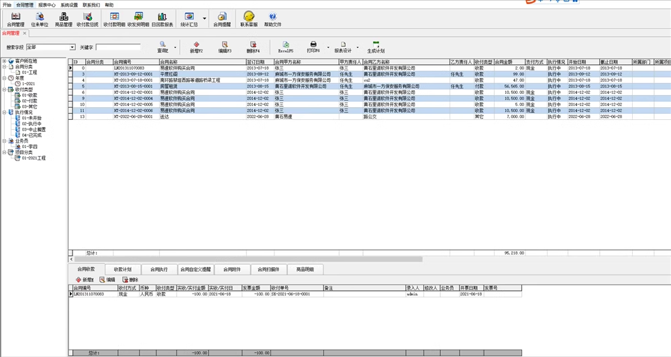Click the 打印F6 printer icon

click(313, 47)
